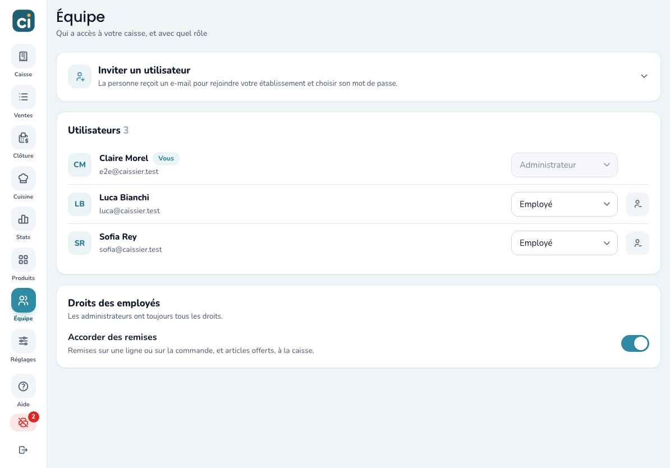Click the Accorder des remises label
This screenshot has height=468, width=670.
pos(112,337)
